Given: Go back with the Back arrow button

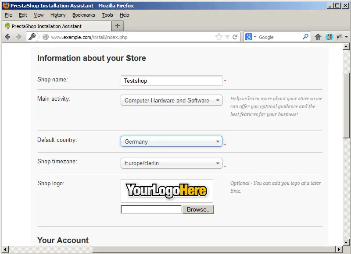Looking at the screenshot, I should [x=7, y=37].
